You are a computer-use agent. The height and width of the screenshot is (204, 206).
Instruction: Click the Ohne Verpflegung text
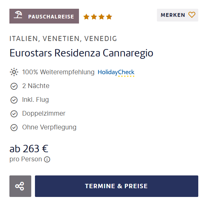pos(49,127)
